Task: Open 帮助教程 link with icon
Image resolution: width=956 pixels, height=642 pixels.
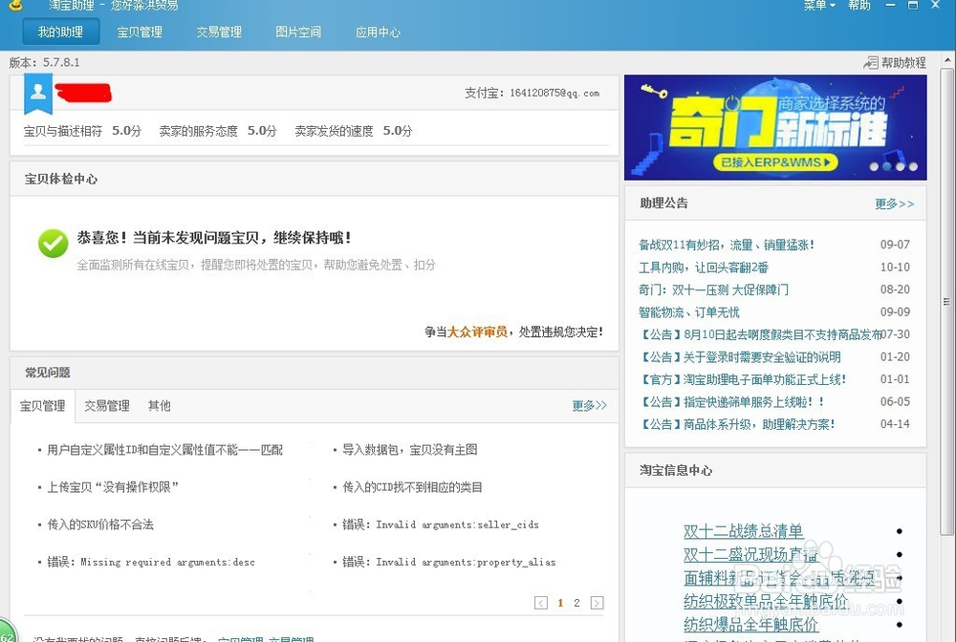Action: [x=895, y=62]
